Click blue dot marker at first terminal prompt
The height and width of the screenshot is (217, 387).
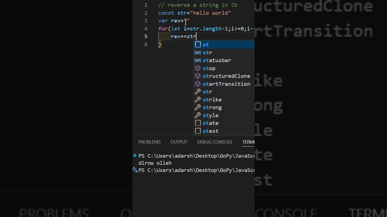point(135,156)
